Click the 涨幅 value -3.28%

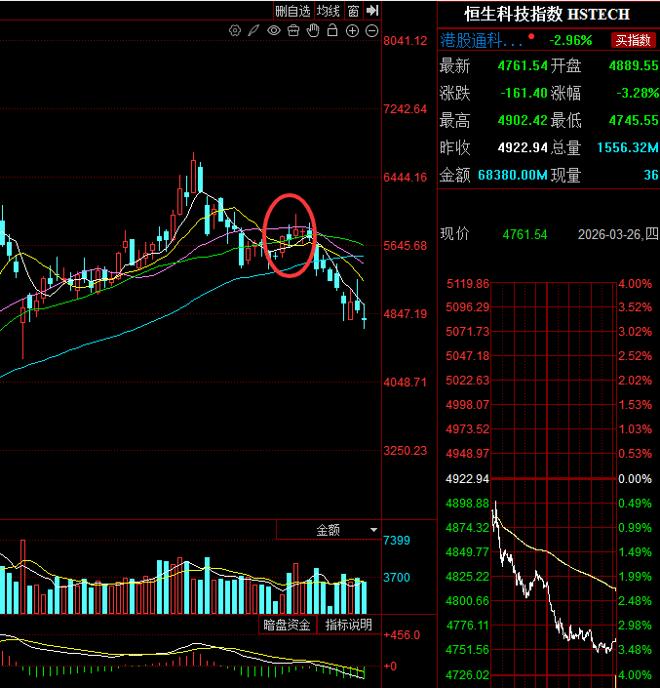638,93
